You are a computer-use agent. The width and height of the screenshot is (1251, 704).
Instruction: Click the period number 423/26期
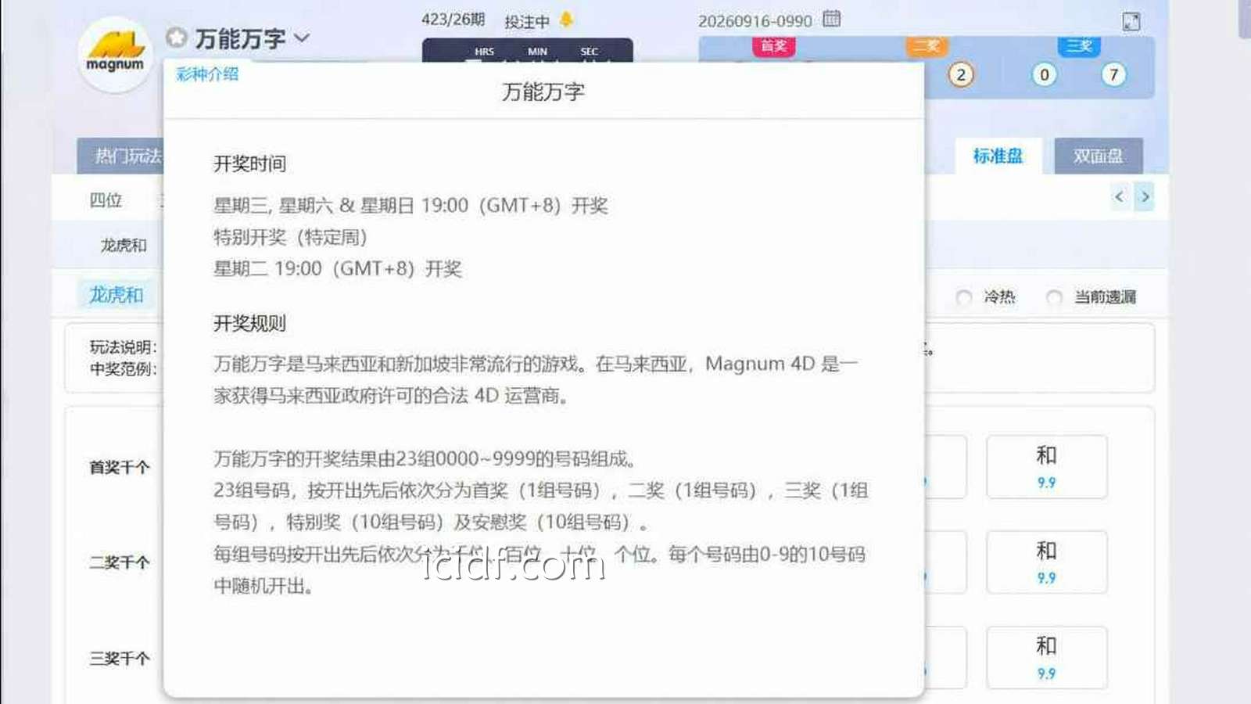453,20
